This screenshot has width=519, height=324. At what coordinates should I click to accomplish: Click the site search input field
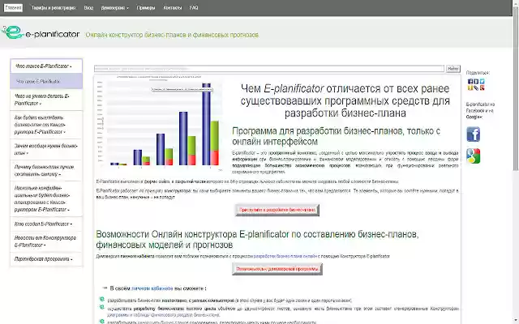click(x=269, y=68)
